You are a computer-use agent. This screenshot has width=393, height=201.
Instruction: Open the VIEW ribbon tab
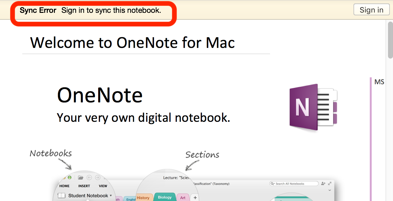pyautogui.click(x=103, y=186)
